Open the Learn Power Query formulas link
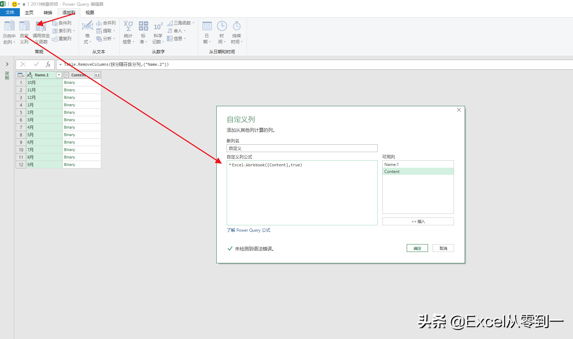This screenshot has width=573, height=339. coord(249,230)
